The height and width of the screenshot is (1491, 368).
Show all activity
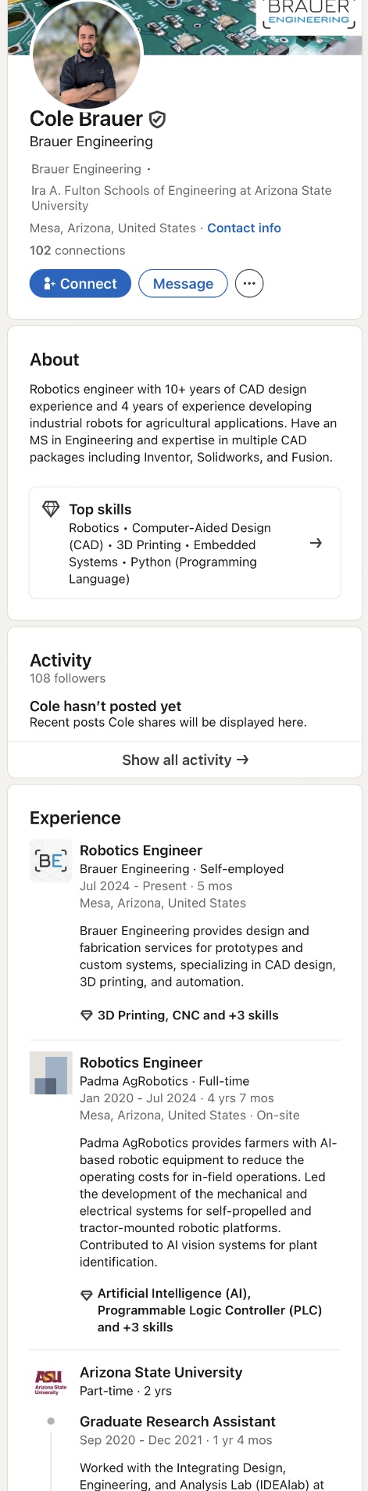tap(185, 760)
